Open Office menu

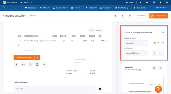(45, 8)
